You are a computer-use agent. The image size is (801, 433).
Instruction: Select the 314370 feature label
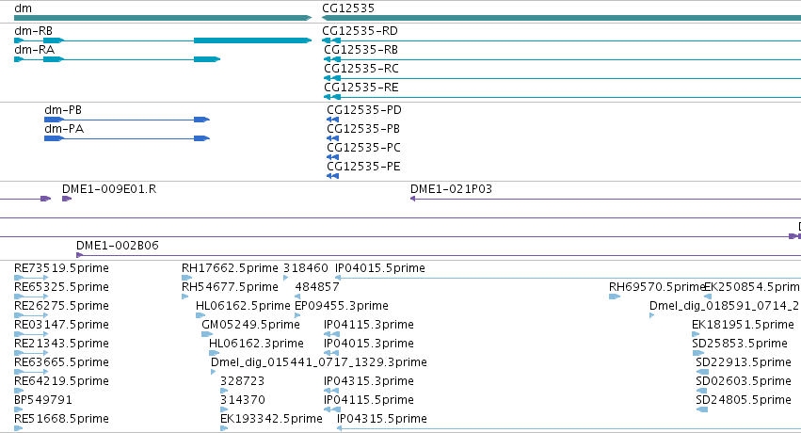click(242, 400)
